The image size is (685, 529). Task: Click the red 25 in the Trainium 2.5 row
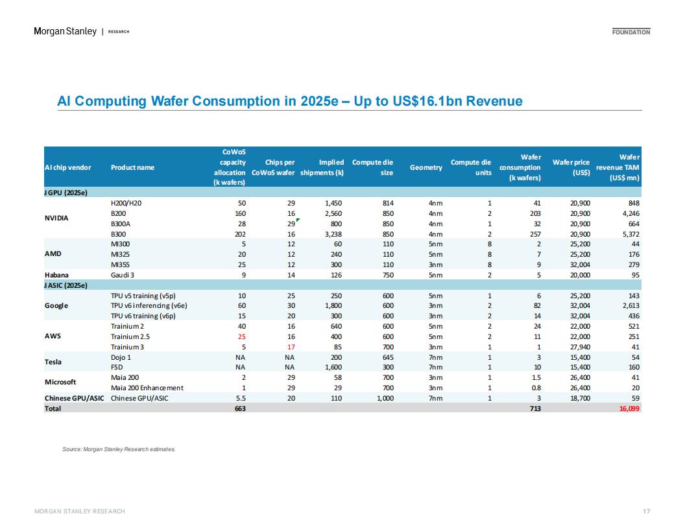(x=241, y=336)
